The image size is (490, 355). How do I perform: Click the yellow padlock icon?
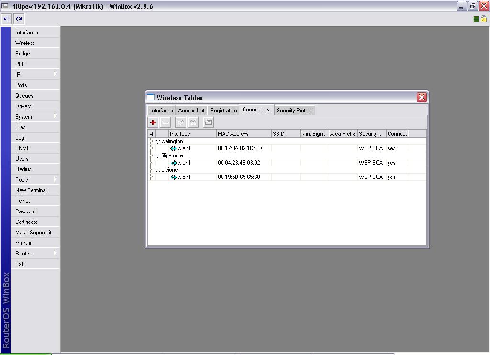pyautogui.click(x=484, y=19)
